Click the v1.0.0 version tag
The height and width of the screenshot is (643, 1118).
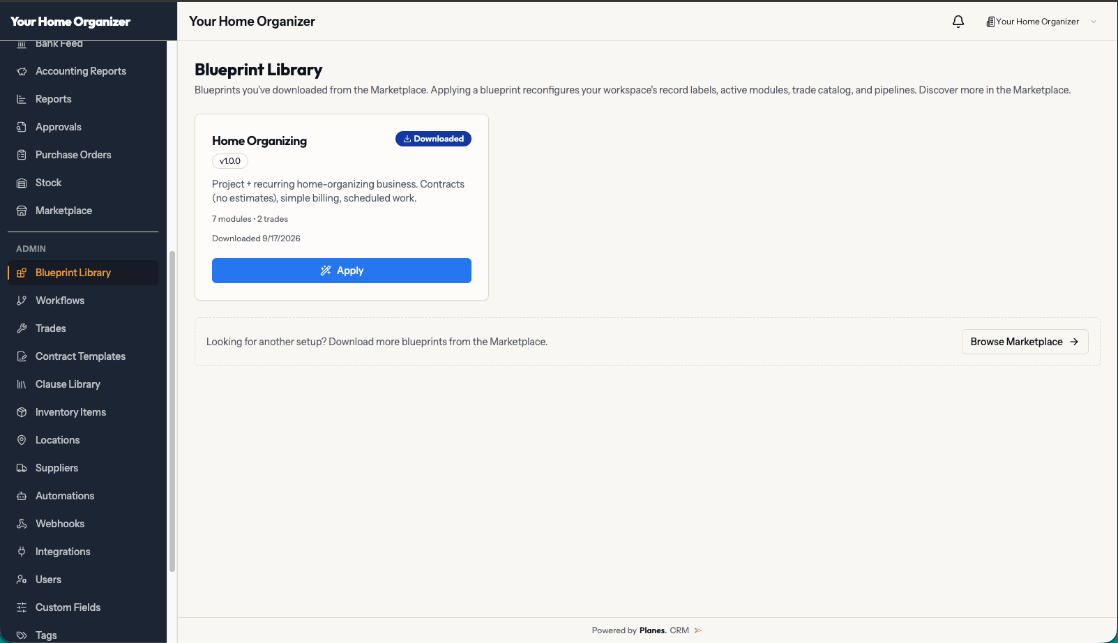coord(230,161)
